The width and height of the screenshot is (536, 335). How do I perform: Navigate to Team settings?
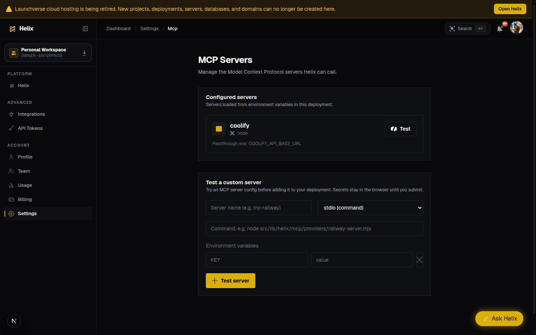point(48,171)
